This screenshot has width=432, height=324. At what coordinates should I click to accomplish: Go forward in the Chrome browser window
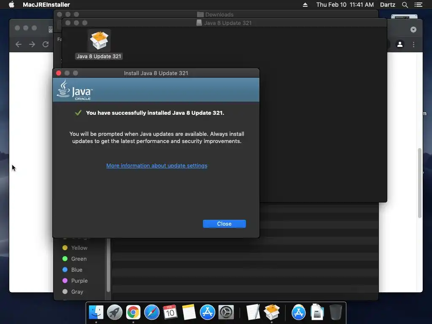point(32,44)
